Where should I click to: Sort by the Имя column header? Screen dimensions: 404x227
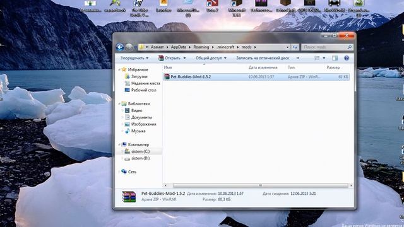pyautogui.click(x=168, y=67)
